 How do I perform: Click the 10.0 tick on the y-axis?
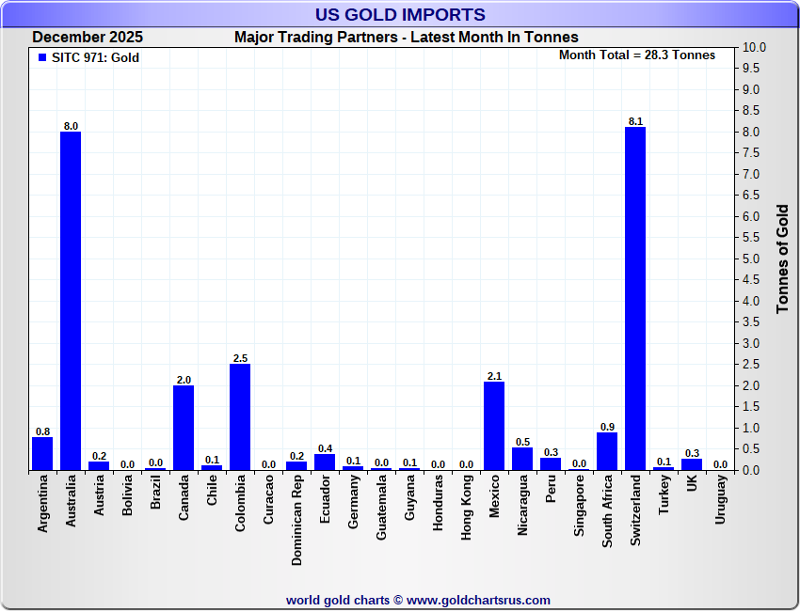coord(754,47)
